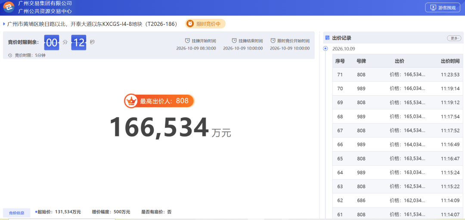The width and height of the screenshot is (465, 220).
Task: Click the minutes countdown box showing 00
Action: coord(52,42)
